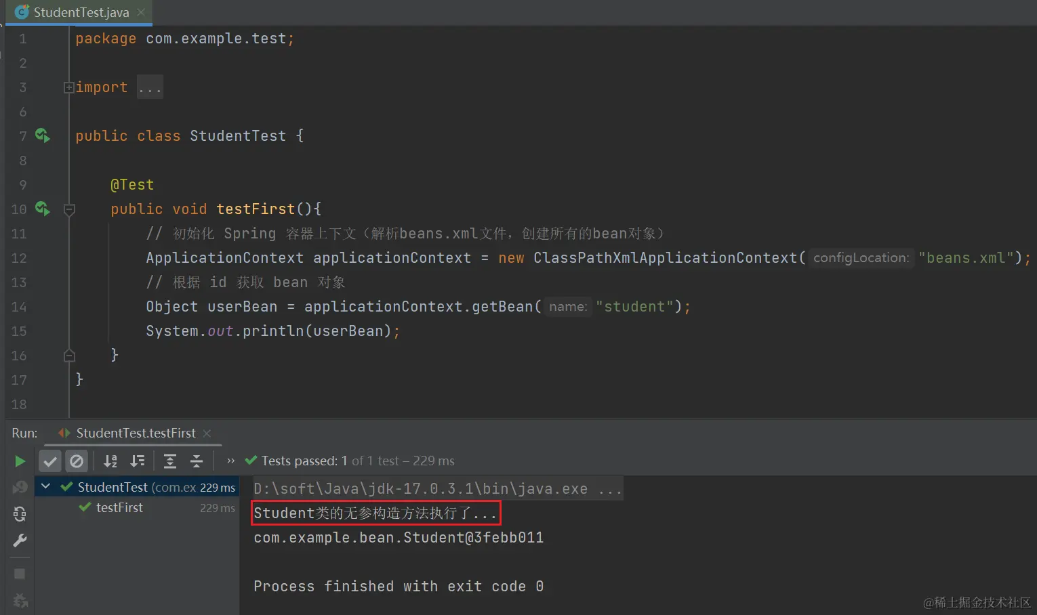
Task: Collapse all test result nodes
Action: click(197, 461)
